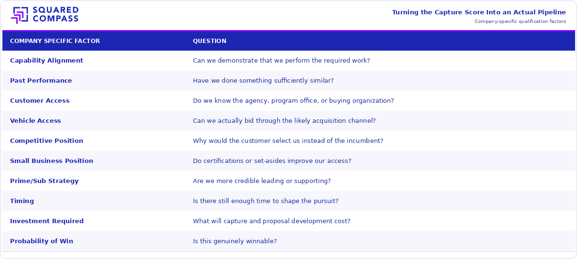The image size is (577, 259).
Task: Click the Probability of Win factor
Action: pos(42,241)
